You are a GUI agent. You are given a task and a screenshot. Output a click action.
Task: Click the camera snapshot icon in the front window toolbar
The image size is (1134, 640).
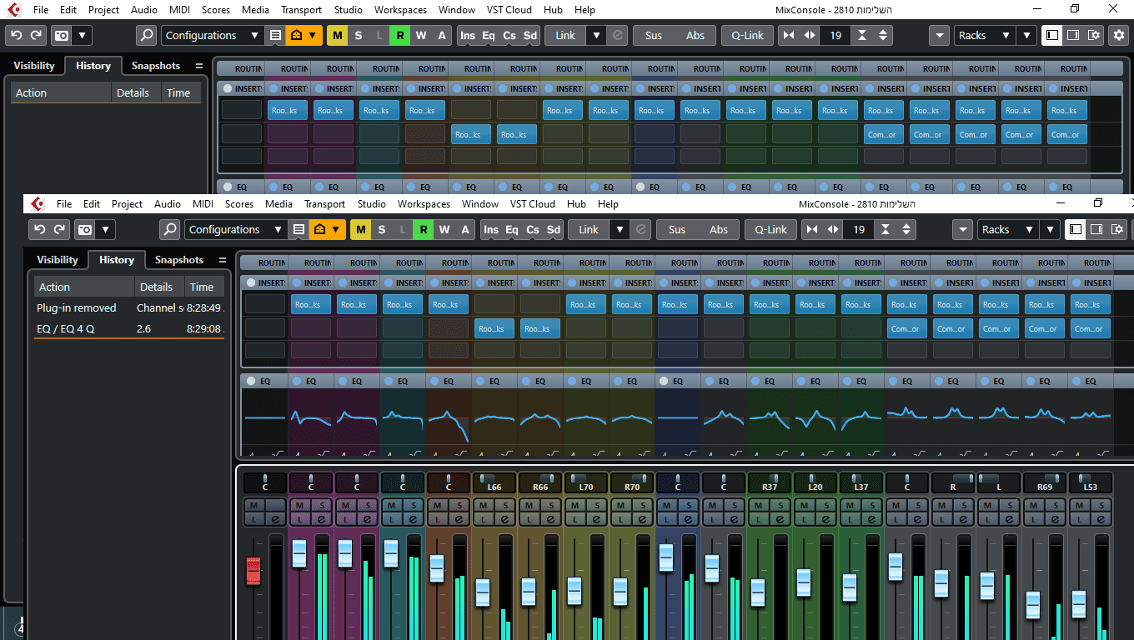click(x=84, y=230)
